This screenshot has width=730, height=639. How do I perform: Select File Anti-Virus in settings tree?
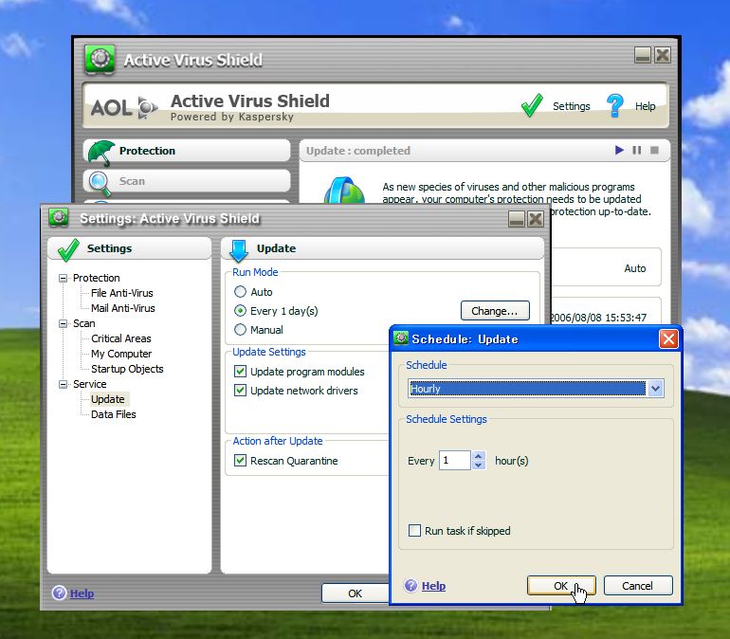(122, 293)
